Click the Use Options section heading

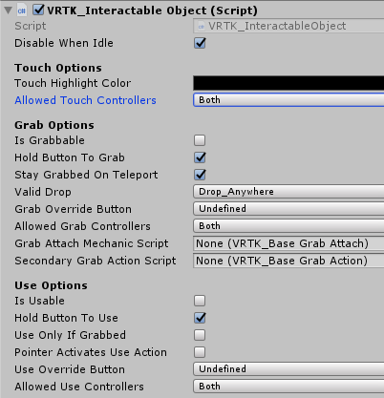coord(51,285)
